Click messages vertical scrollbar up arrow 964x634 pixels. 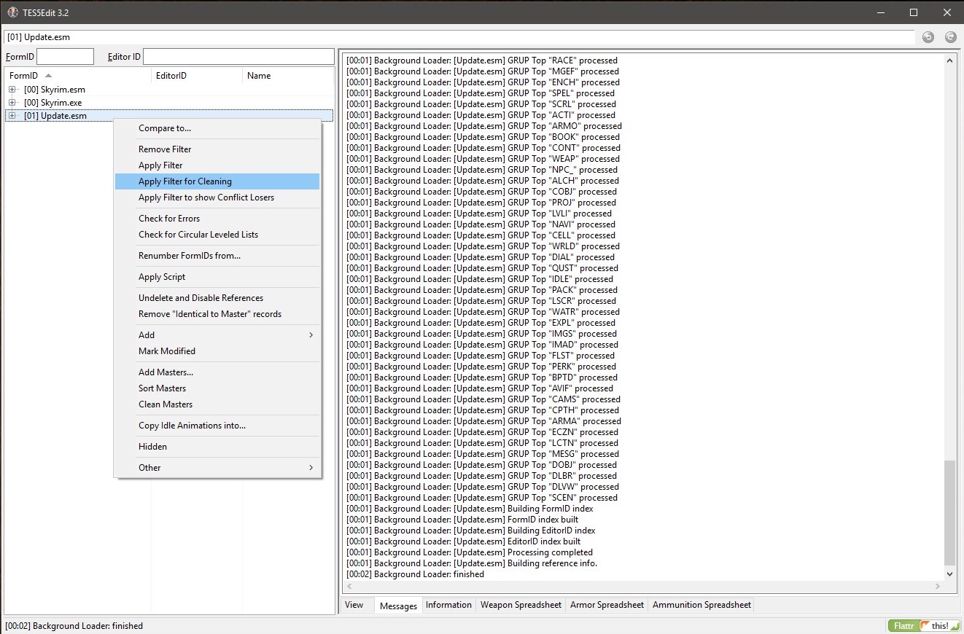pyautogui.click(x=949, y=60)
